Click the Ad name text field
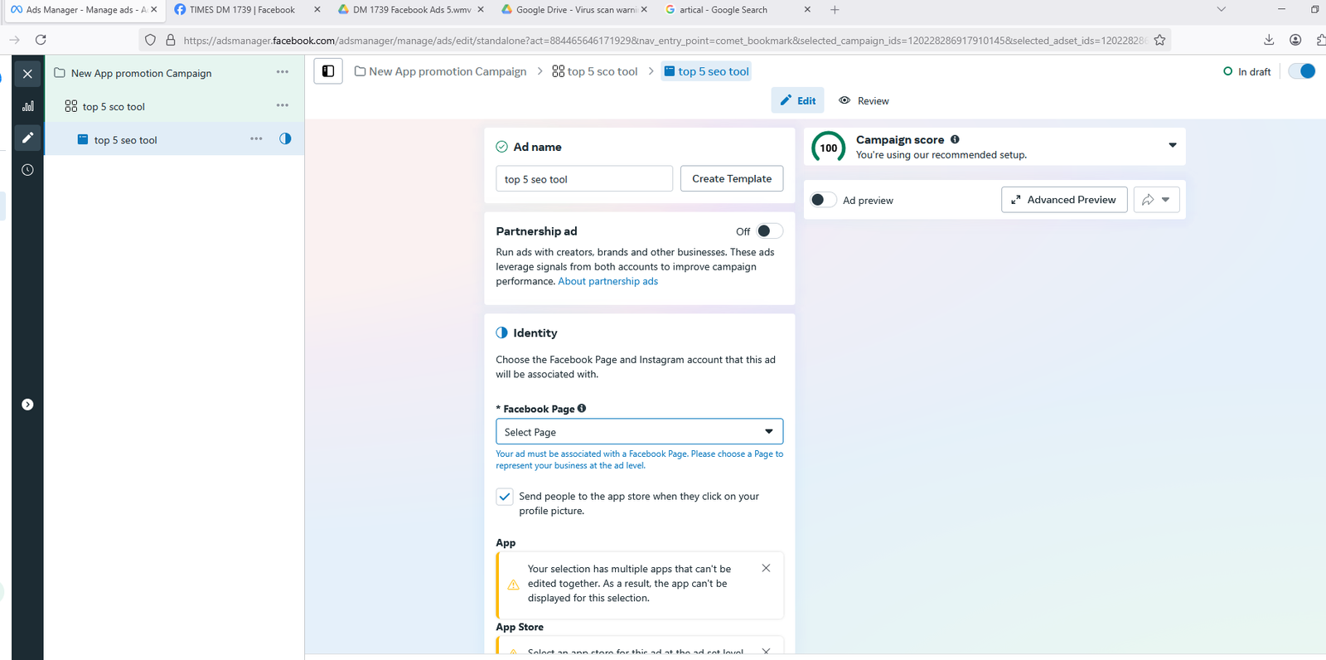Image resolution: width=1326 pixels, height=660 pixels. click(583, 179)
